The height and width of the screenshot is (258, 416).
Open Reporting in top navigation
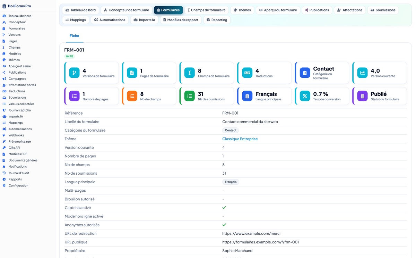pos(217,20)
